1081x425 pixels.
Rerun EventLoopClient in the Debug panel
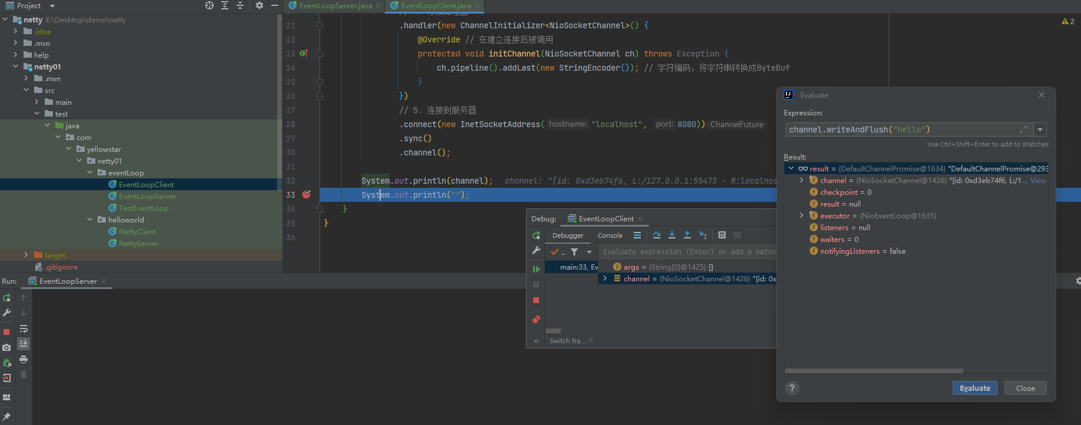tap(536, 235)
